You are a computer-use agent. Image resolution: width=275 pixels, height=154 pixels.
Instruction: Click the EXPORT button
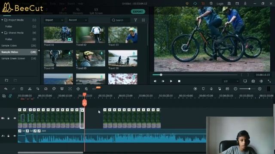coord(138,12)
